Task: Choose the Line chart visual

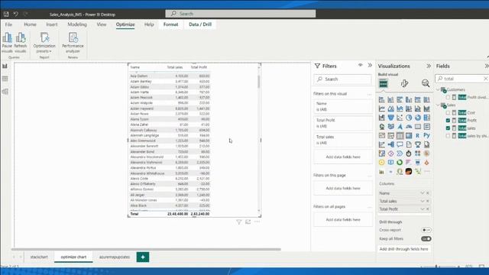Action: click(382, 108)
